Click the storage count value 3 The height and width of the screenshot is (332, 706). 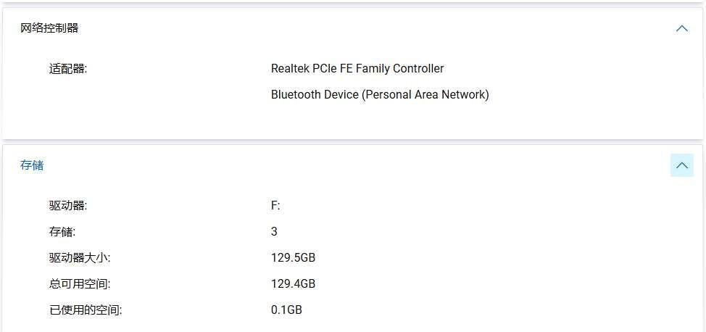tap(274, 231)
